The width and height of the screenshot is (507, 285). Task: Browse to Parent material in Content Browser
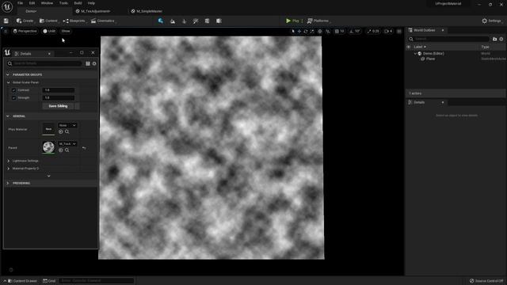click(67, 150)
